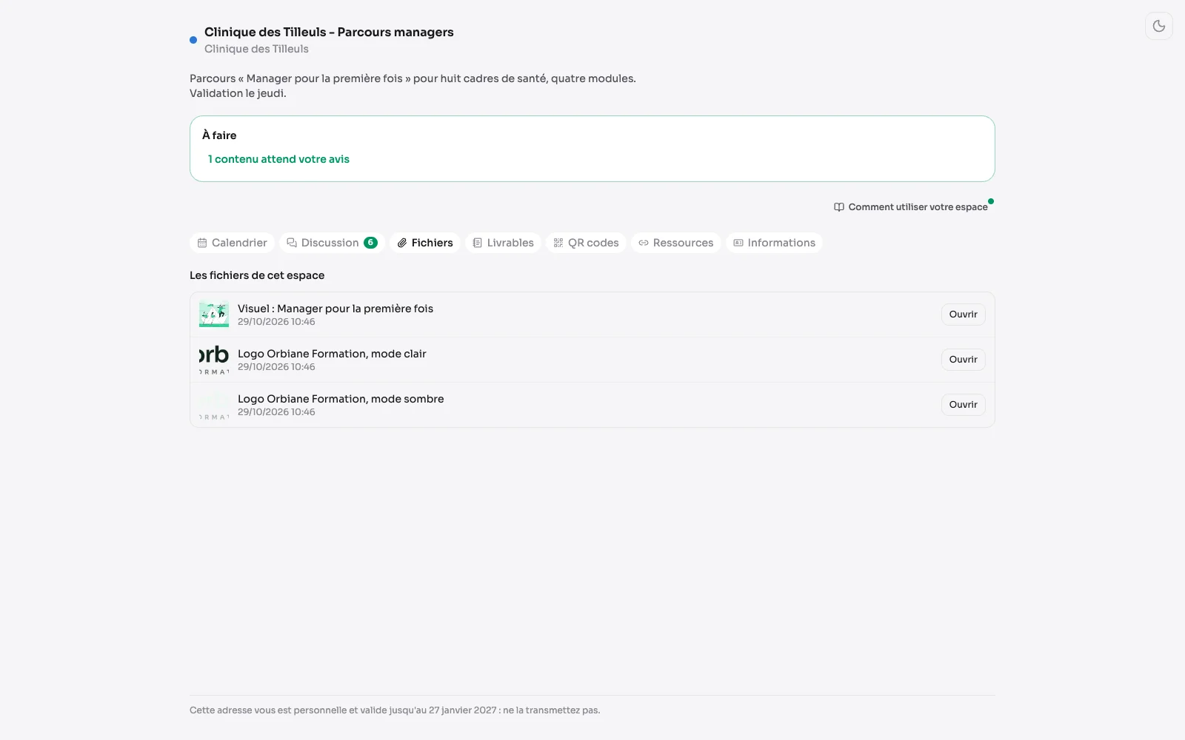Click the 'Visuel : Manager pour la première fois' filename
The image size is (1185, 740).
[x=336, y=309]
